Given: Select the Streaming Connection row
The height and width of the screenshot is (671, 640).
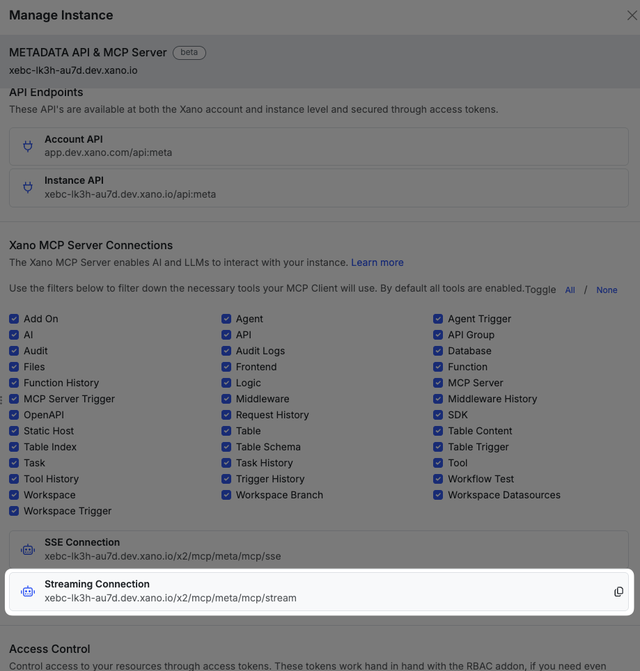Looking at the screenshot, I should pyautogui.click(x=319, y=592).
